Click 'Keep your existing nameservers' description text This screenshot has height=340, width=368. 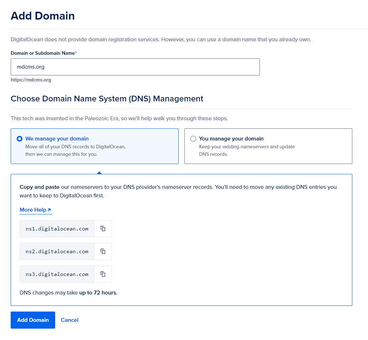click(247, 150)
